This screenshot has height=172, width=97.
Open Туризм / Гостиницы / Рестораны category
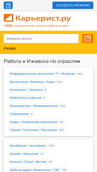pos(37,130)
